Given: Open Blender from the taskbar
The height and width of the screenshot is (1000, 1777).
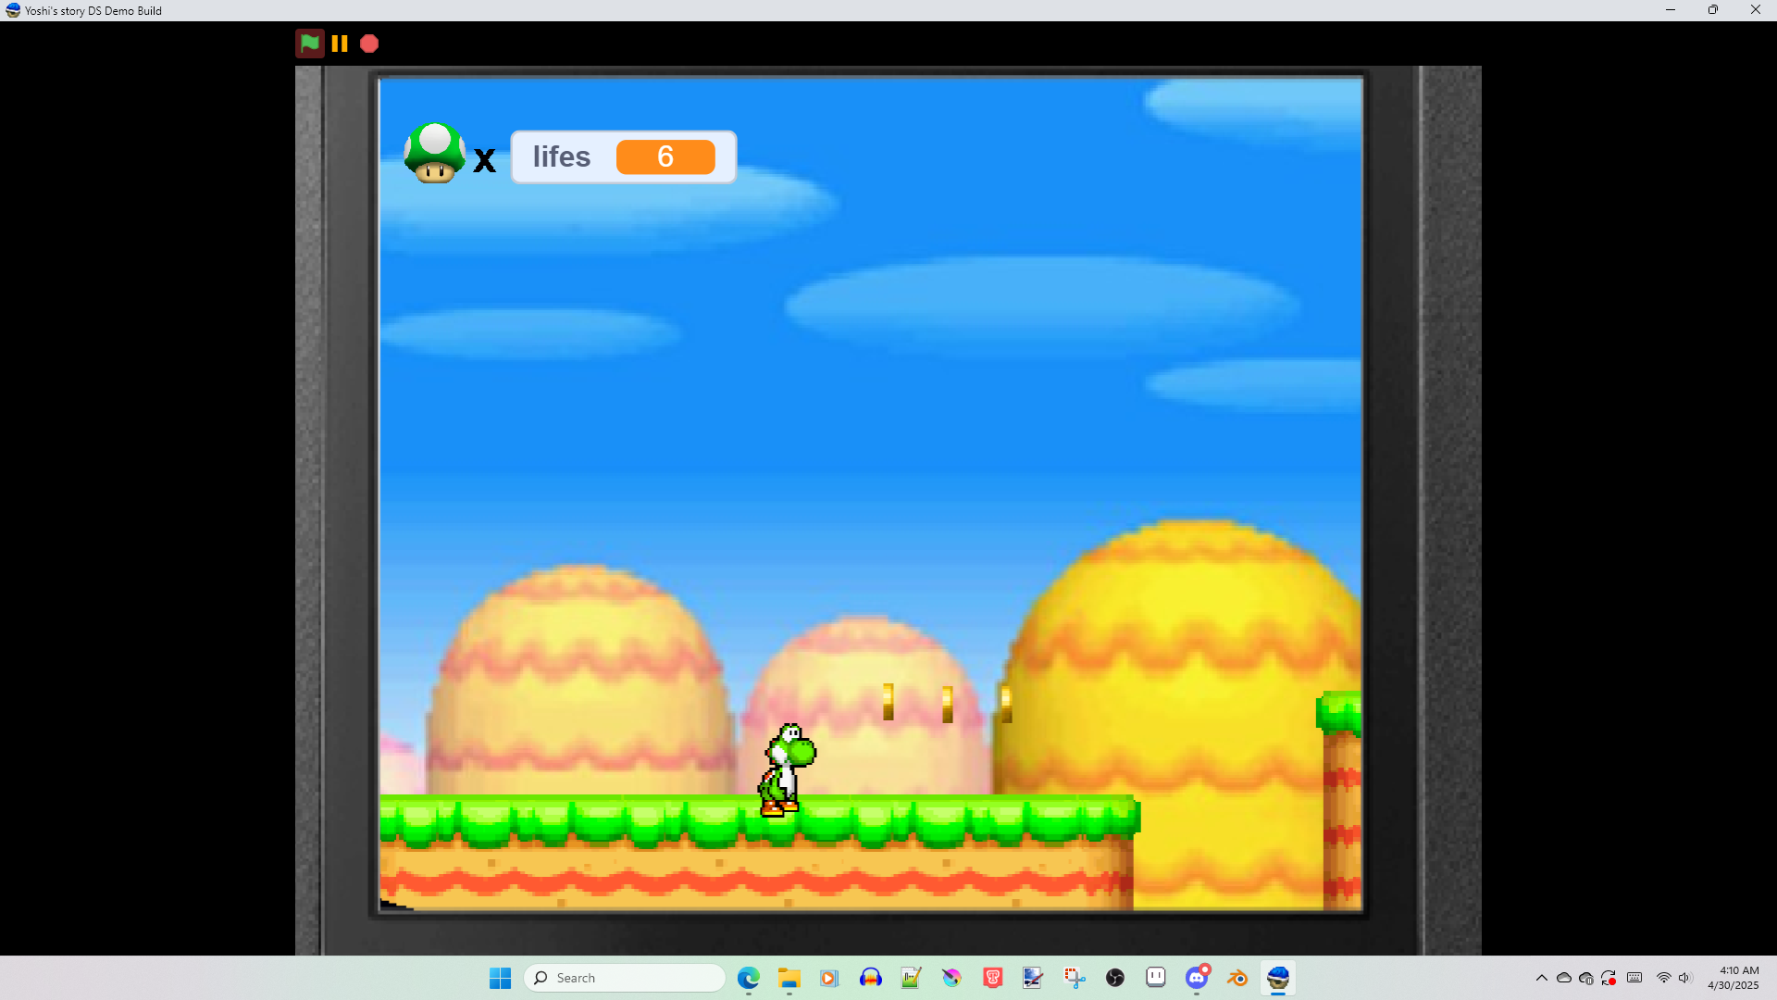Looking at the screenshot, I should 1237,978.
